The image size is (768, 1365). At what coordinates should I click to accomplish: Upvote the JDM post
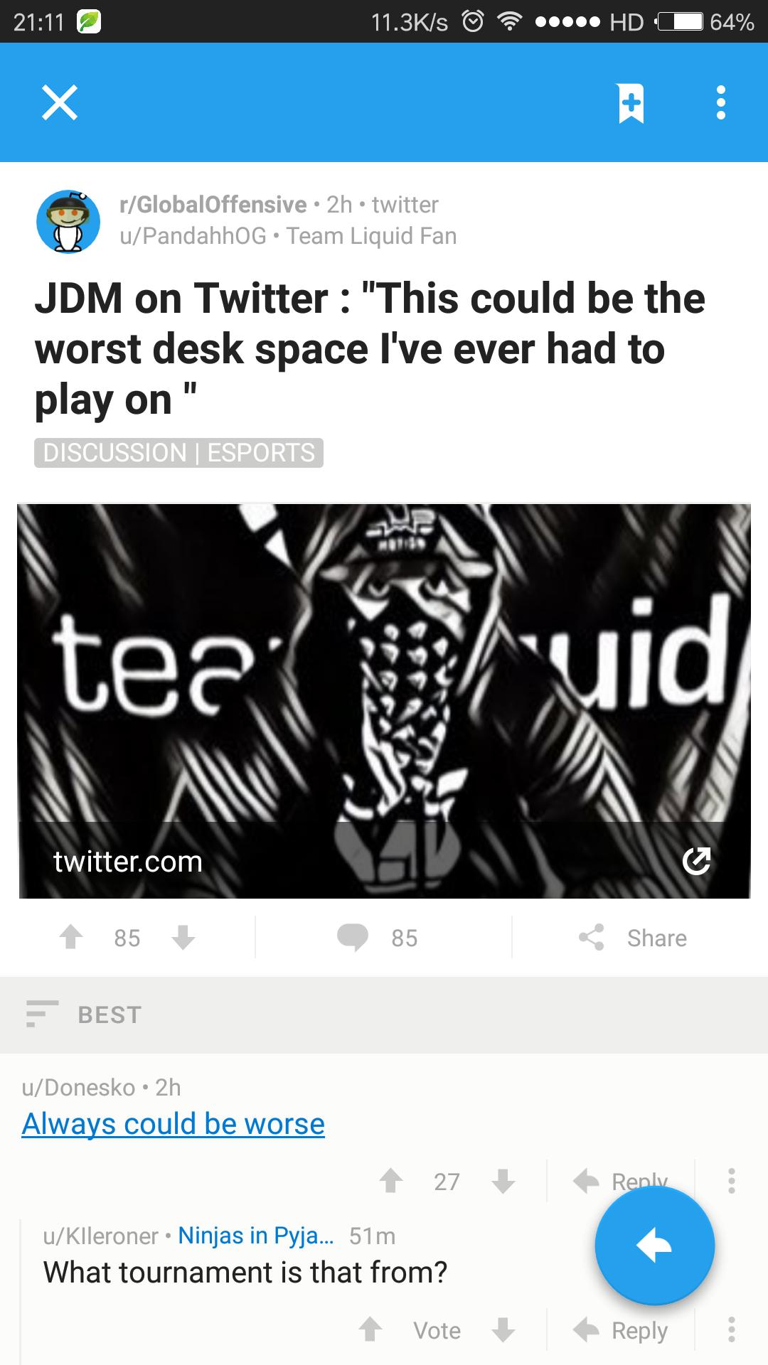[70, 938]
